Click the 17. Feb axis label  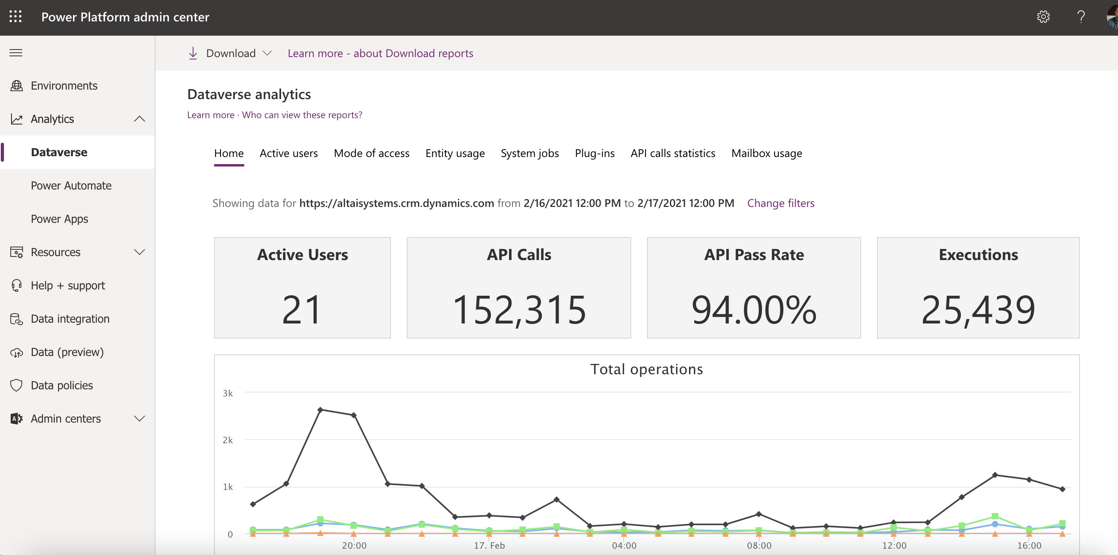click(x=489, y=545)
